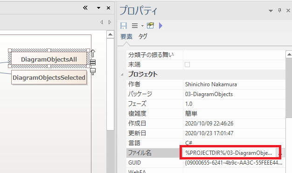Open the diagram panel dropdown arrow

pos(99,8)
